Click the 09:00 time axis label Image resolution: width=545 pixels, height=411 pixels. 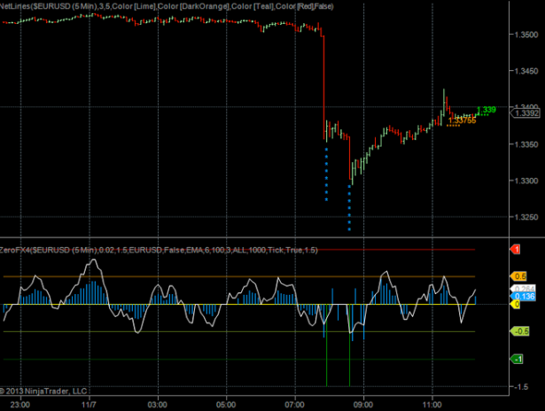coord(362,402)
